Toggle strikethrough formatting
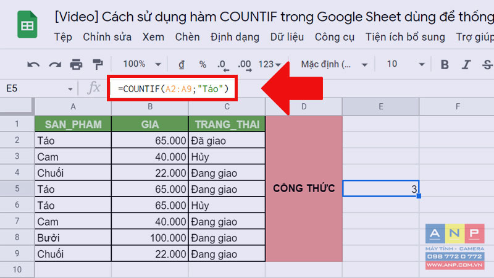Viewport: 494px width, 278px height. pyautogui.click(x=487, y=64)
